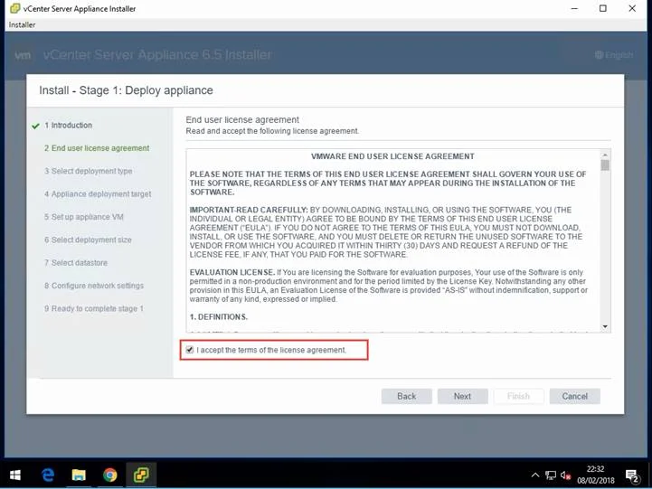Launch Internet Explorer from taskbar
Screen dimensions: 652x489
click(x=48, y=475)
